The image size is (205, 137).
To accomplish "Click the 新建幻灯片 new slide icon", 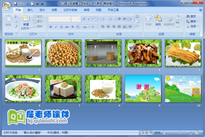I will click(x=26, y=18).
